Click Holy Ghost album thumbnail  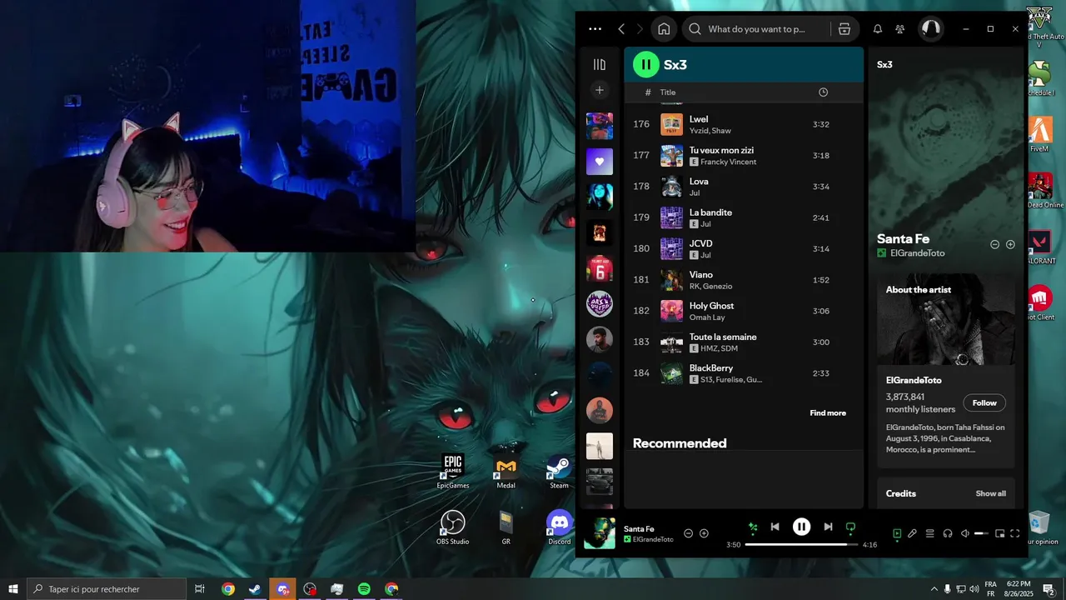(x=671, y=311)
